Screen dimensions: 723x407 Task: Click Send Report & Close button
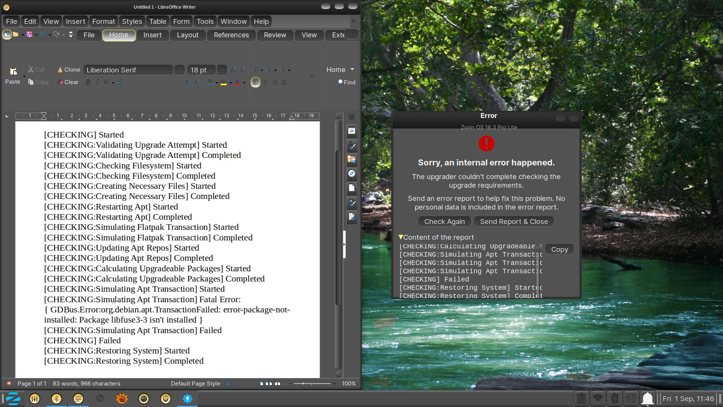click(x=514, y=222)
